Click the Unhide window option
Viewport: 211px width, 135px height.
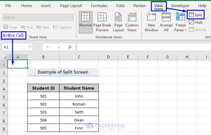pos(198,30)
